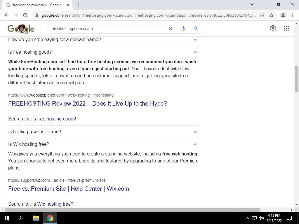Viewport: 299px width, 224px height.
Task: Click the browser forward arrow
Action: (x=16, y=15)
